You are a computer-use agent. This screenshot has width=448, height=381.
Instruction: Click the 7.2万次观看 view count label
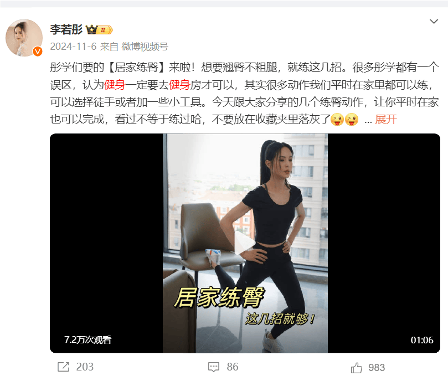(87, 339)
